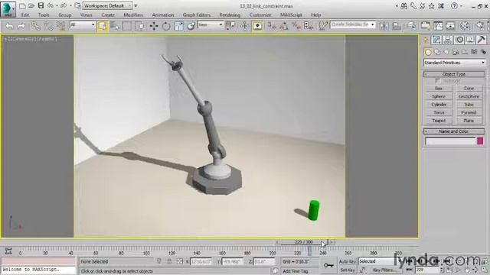Image resolution: width=490 pixels, height=275 pixels.
Task: Click the Set Keys large key icon
Action: tap(328, 265)
